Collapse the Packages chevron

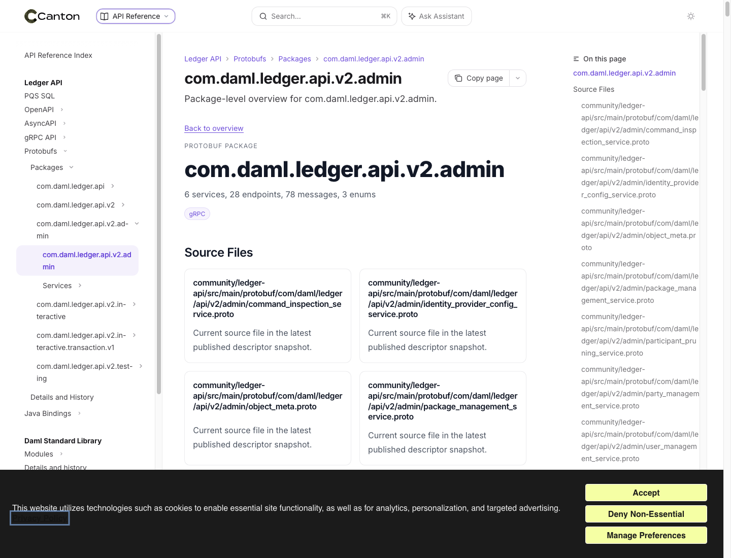tap(71, 167)
